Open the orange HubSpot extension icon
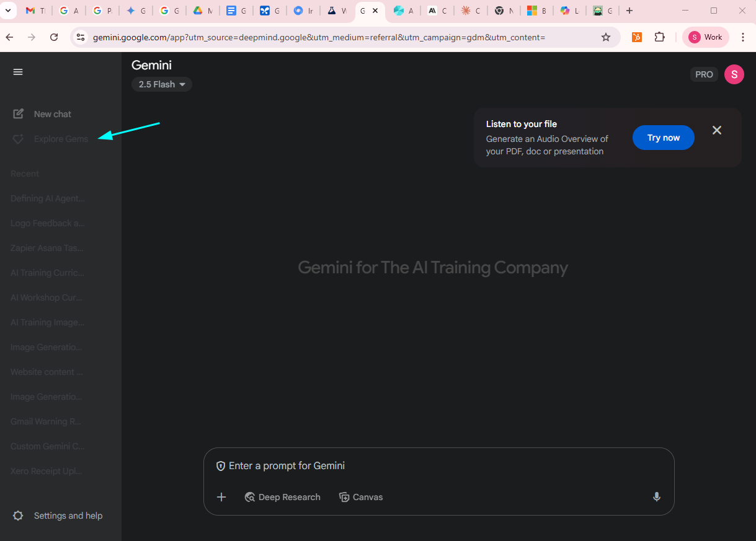The width and height of the screenshot is (756, 541). (x=637, y=37)
